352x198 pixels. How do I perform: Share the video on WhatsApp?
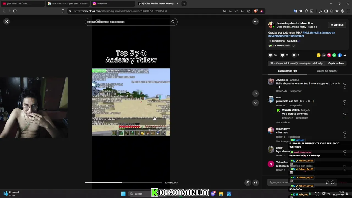point(334,55)
